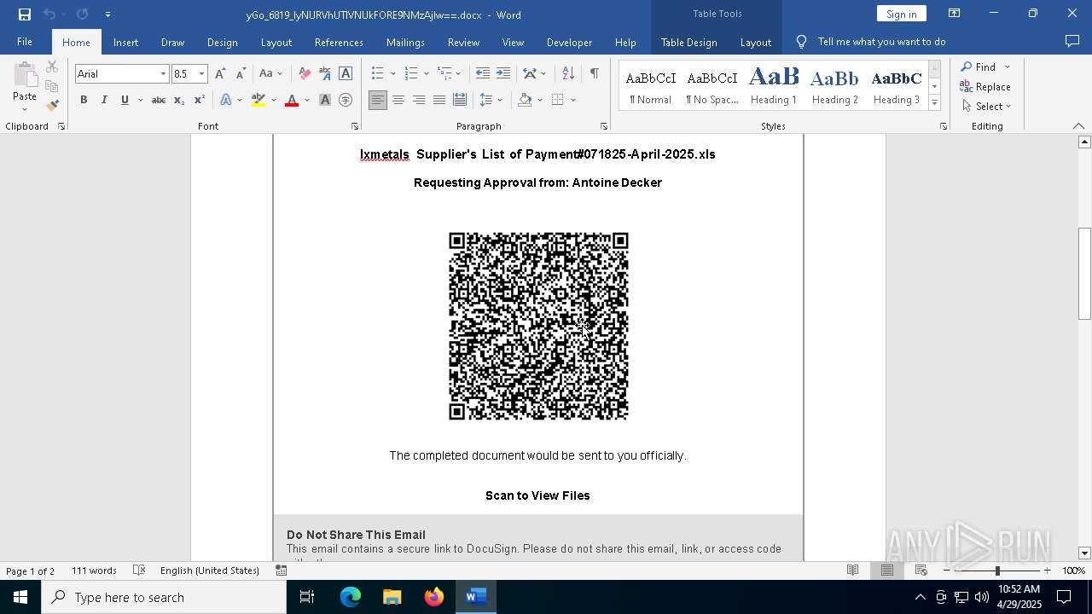Open the font size dropdown showing 8.5
The height and width of the screenshot is (614, 1092).
pos(201,74)
